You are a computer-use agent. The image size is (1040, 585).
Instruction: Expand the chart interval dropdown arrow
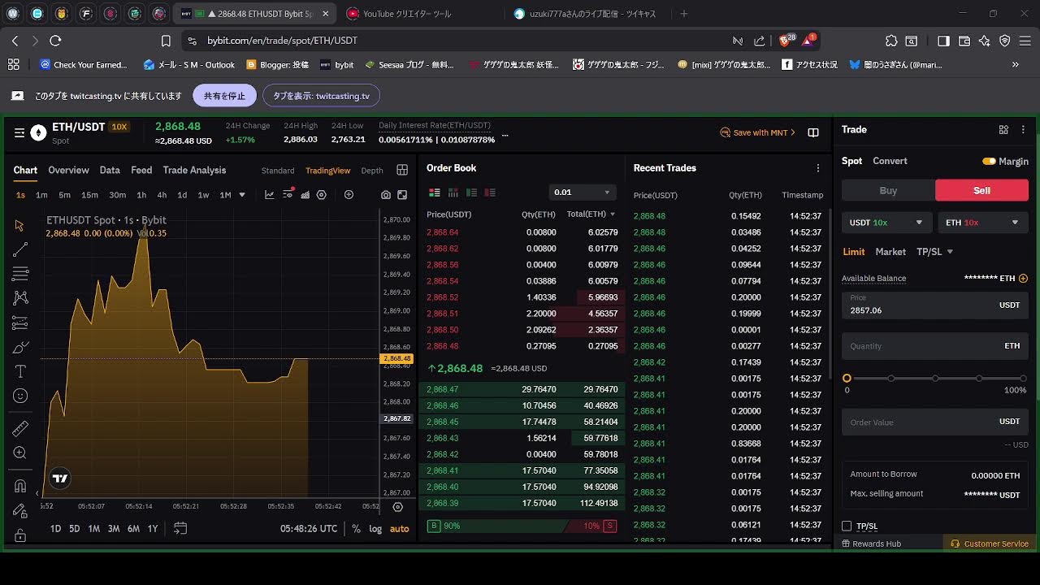241,195
